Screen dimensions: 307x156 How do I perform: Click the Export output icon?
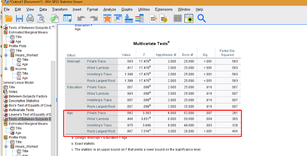[x=54, y=19]
